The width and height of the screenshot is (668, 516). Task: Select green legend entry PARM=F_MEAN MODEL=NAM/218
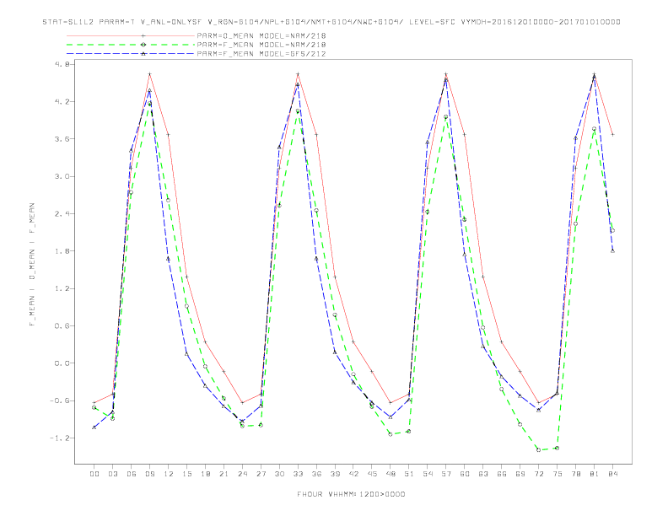click(261, 45)
